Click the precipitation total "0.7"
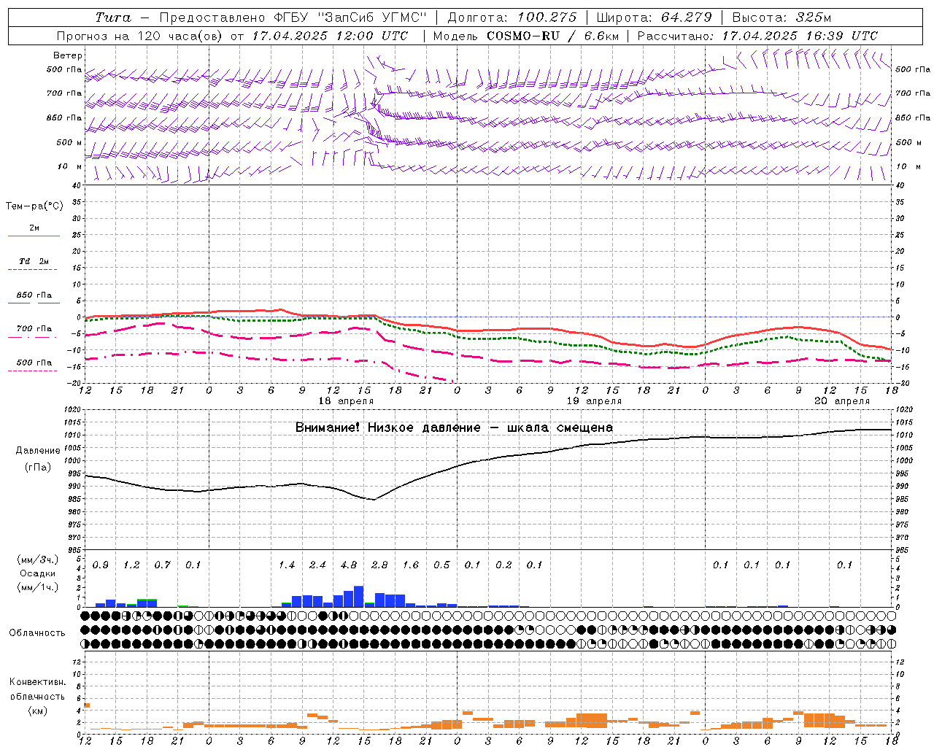The width and height of the screenshot is (934, 747). coord(162,565)
